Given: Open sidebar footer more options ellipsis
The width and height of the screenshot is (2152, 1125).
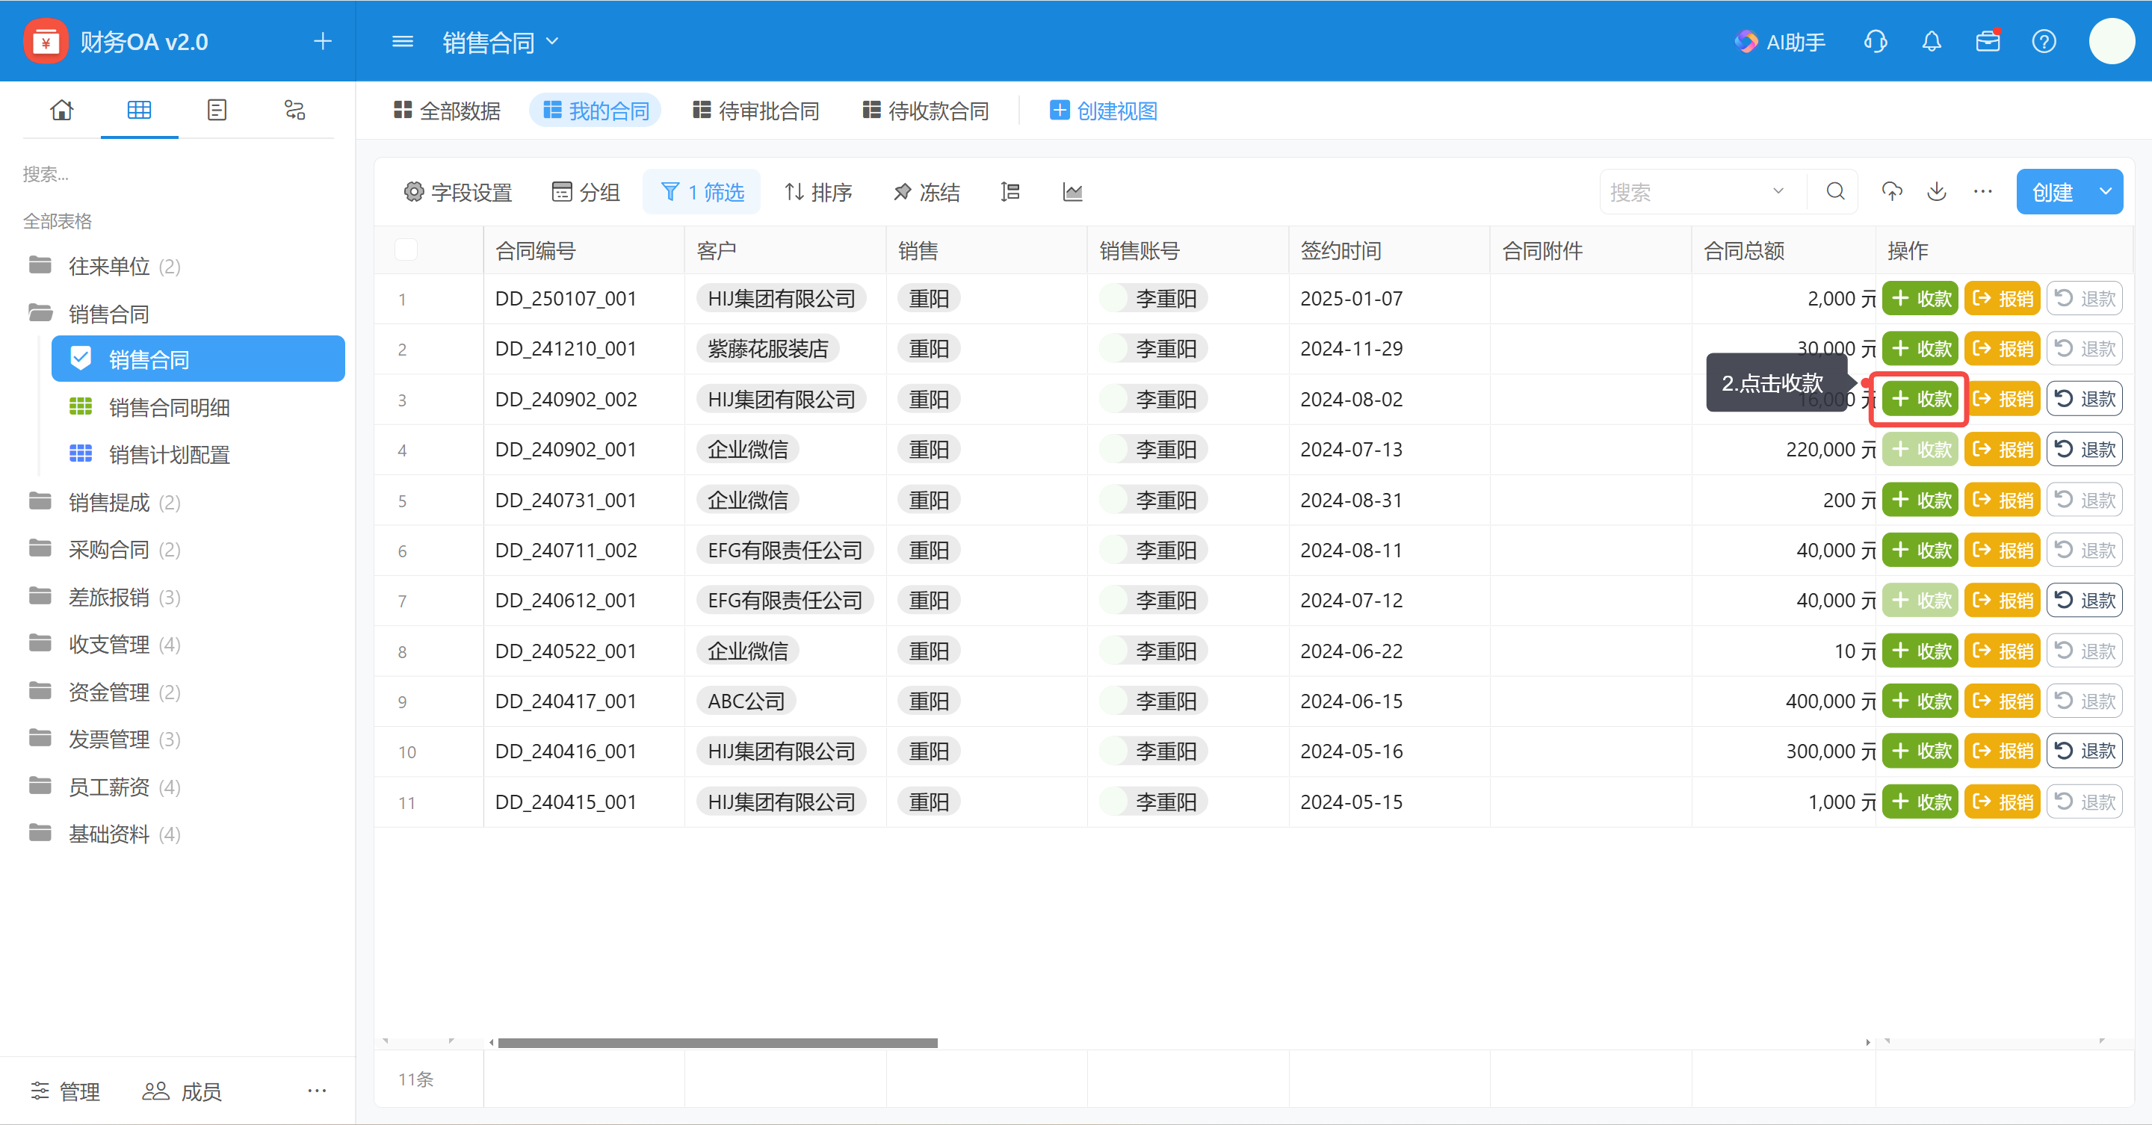Looking at the screenshot, I should [318, 1091].
